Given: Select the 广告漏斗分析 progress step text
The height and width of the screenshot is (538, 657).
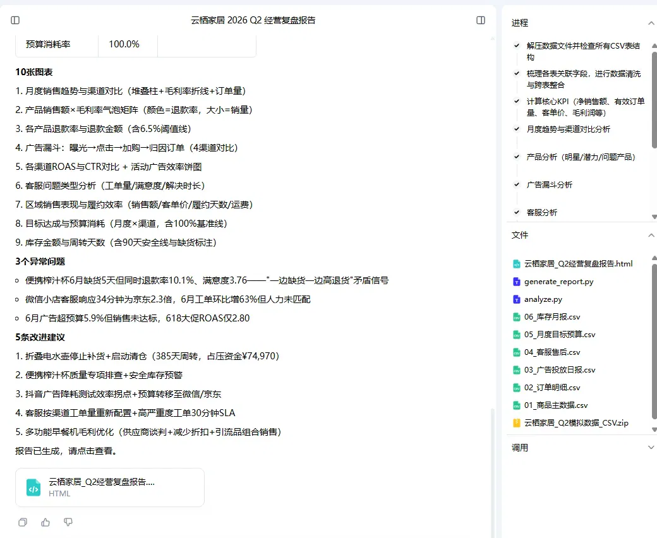Looking at the screenshot, I should pyautogui.click(x=550, y=184).
